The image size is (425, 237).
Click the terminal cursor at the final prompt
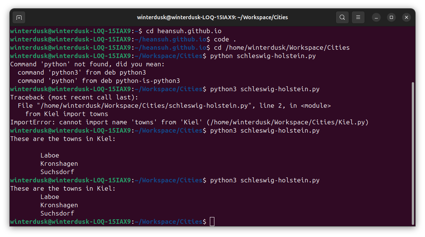212,222
